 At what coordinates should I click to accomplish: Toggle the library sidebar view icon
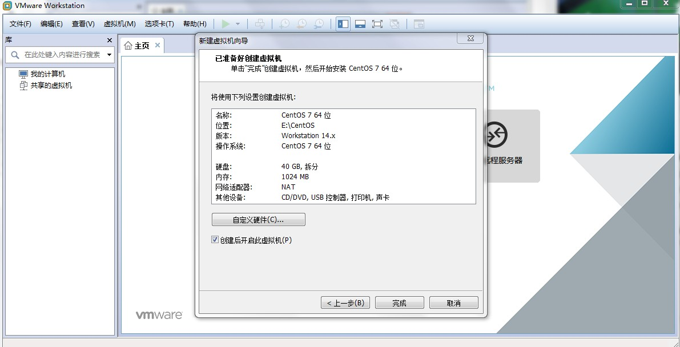343,24
